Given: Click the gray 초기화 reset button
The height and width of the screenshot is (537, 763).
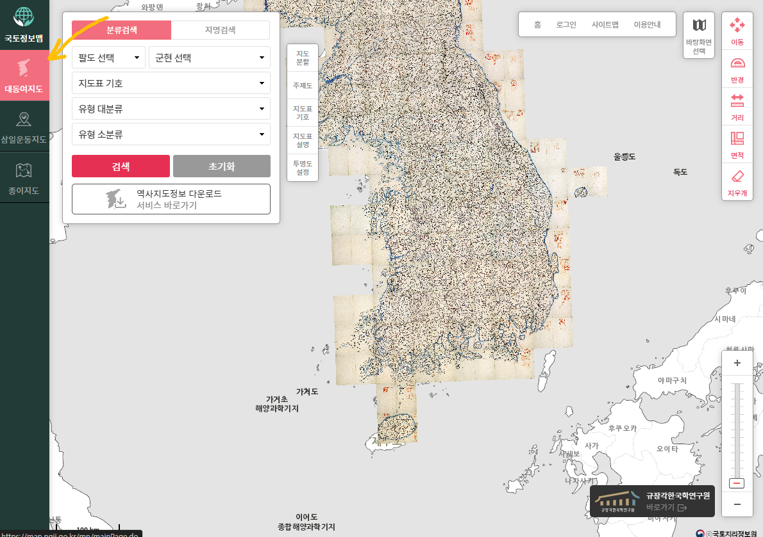Looking at the screenshot, I should (x=222, y=166).
